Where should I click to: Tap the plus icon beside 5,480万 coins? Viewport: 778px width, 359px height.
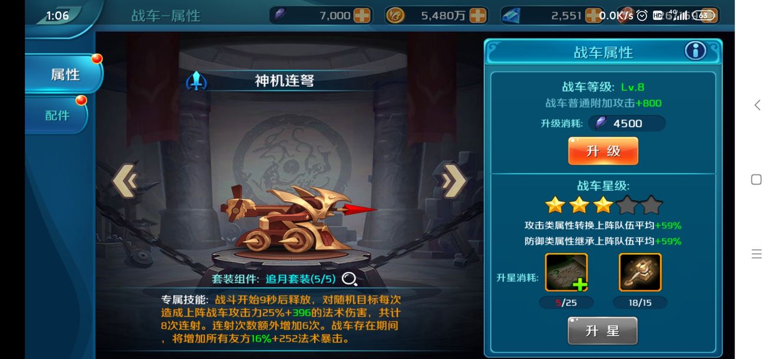tap(478, 16)
